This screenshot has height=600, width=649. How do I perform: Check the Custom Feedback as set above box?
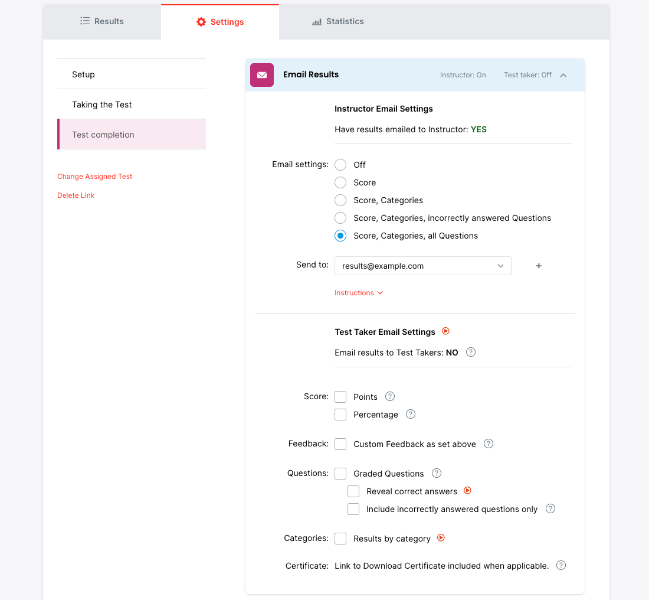click(x=340, y=444)
